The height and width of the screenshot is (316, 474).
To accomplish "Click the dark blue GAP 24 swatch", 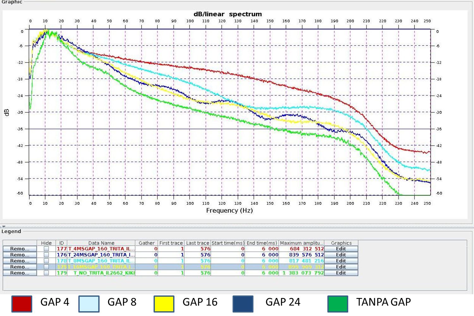I will point(243,302).
